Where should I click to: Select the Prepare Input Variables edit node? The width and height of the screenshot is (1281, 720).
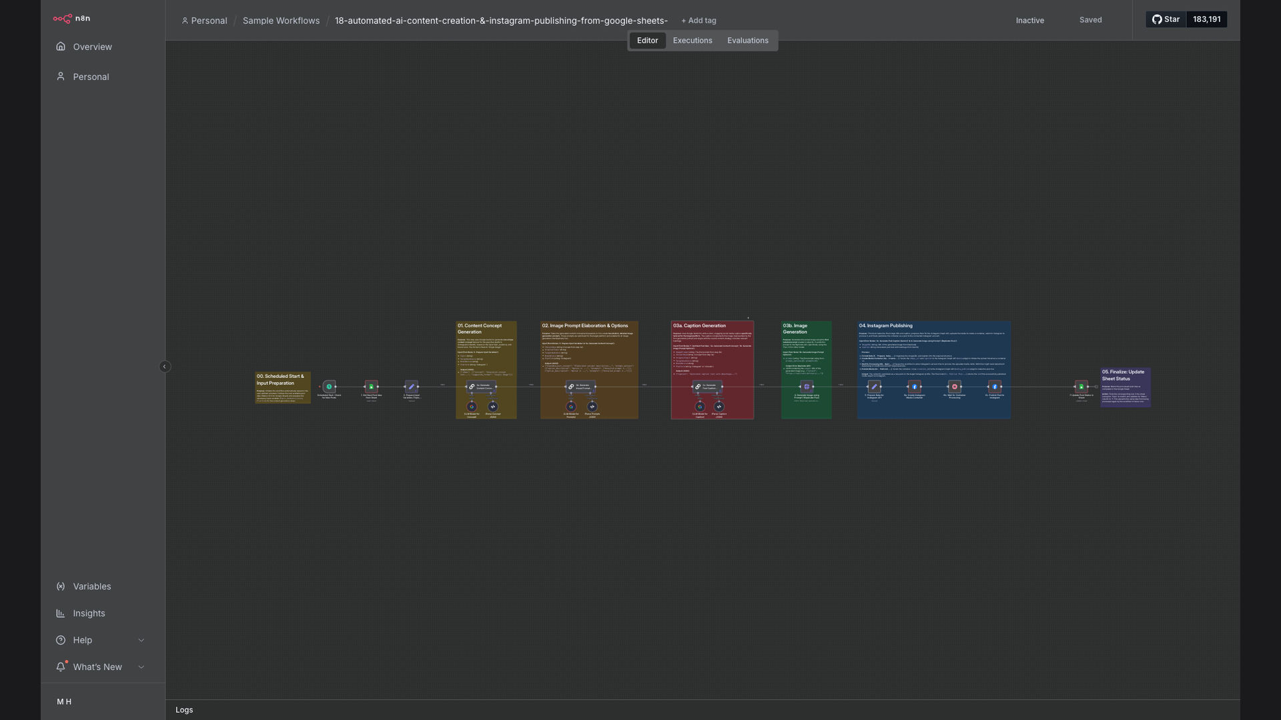[x=412, y=387]
